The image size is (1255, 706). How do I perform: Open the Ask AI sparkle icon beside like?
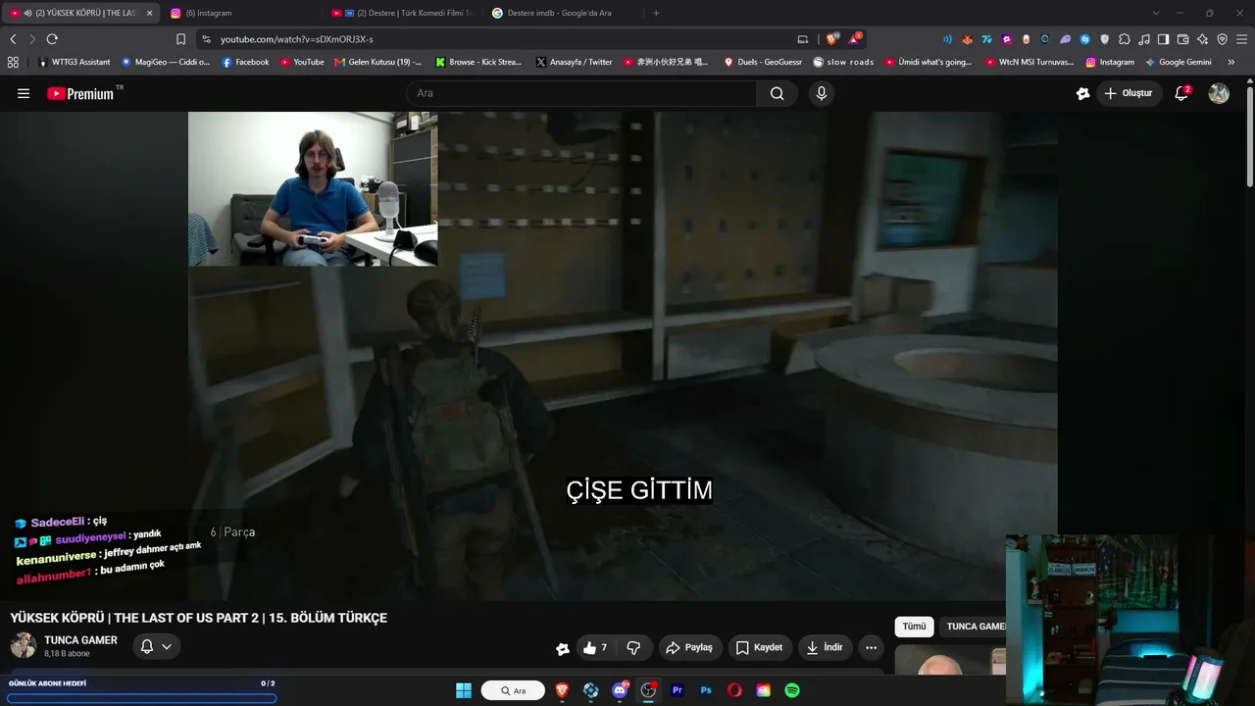click(x=562, y=648)
